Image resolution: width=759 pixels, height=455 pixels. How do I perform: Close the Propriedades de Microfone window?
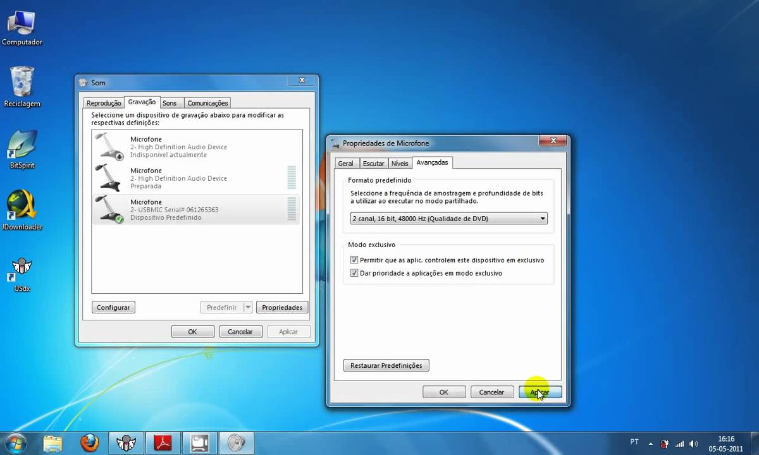click(553, 141)
